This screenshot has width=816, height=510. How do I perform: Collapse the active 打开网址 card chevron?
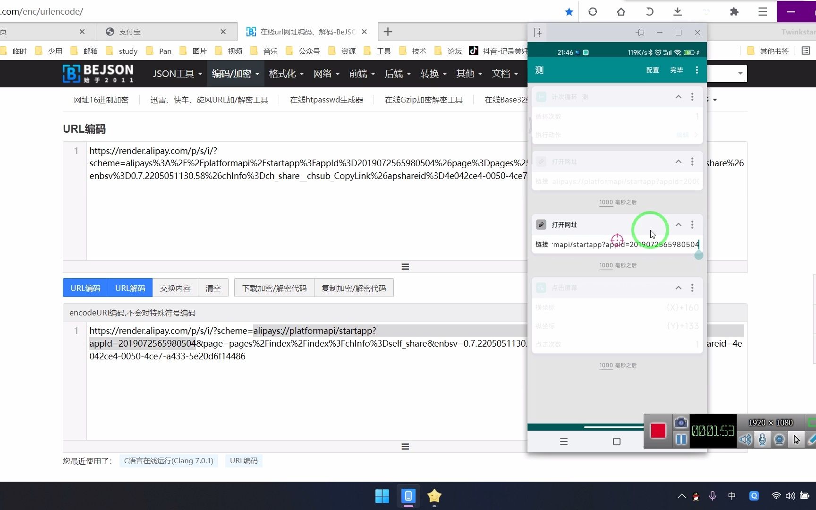click(x=678, y=225)
